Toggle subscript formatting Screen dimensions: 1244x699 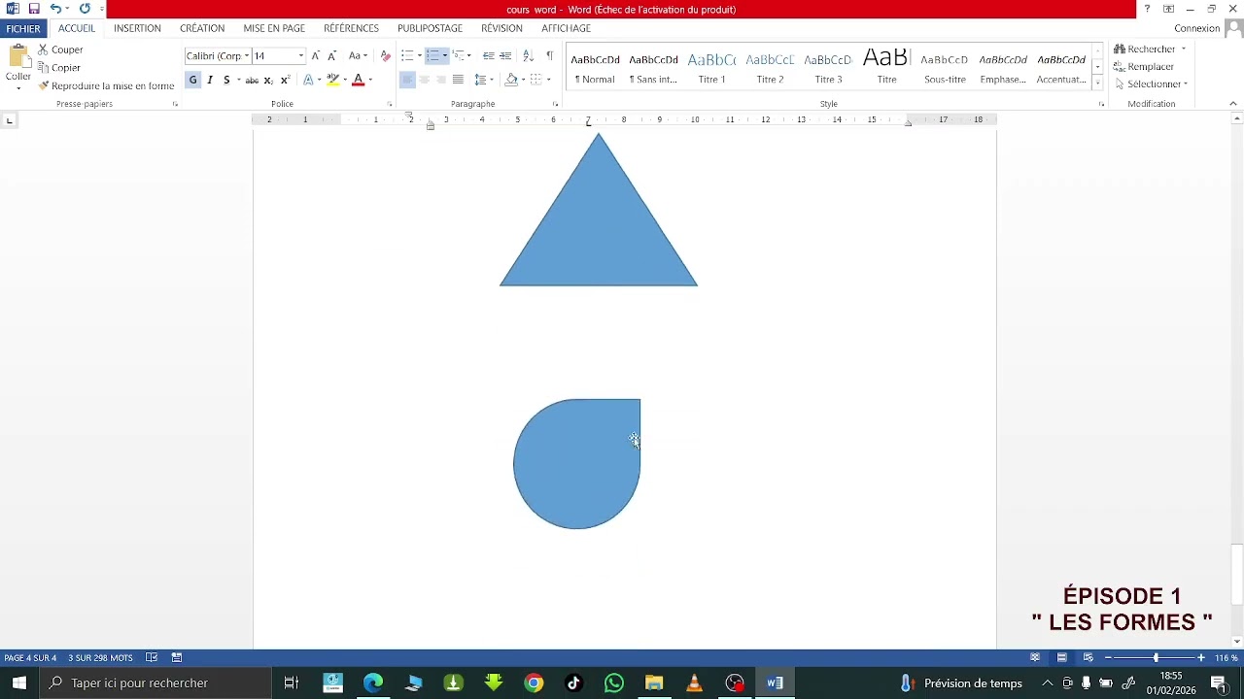coord(268,80)
